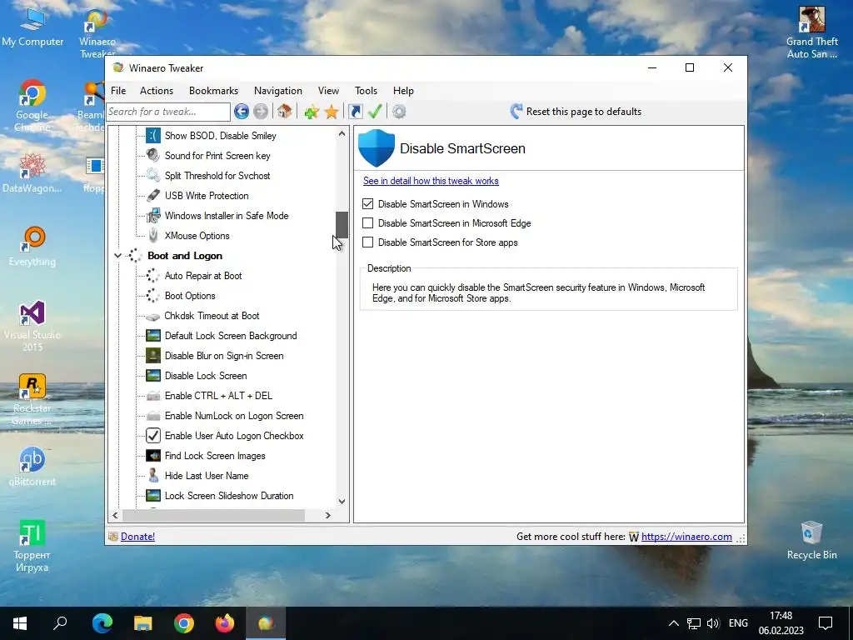Open Everything desktop shortcut

coord(32,247)
